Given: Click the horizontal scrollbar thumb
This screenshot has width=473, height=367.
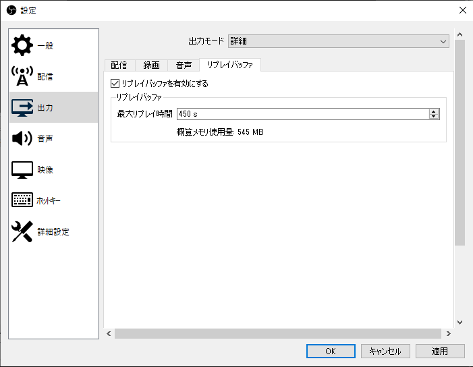Looking at the screenshot, I should click(x=278, y=333).
